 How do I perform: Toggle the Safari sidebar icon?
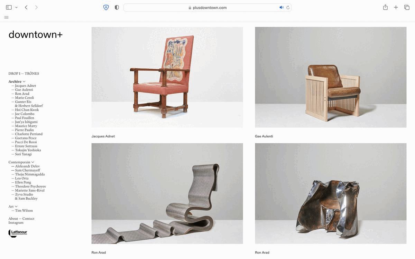[x=9, y=7]
